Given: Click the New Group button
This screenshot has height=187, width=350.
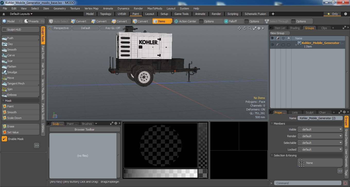Looking at the screenshot, I should [280, 33].
